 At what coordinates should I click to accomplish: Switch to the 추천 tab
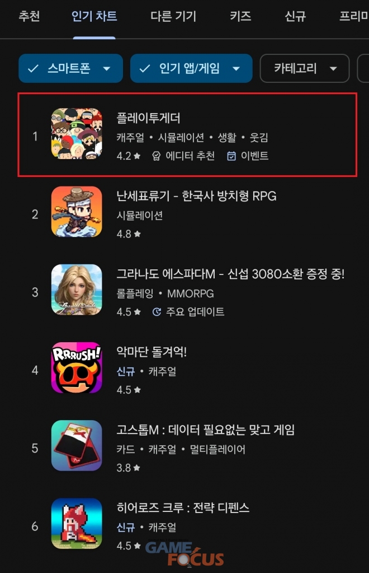29,16
